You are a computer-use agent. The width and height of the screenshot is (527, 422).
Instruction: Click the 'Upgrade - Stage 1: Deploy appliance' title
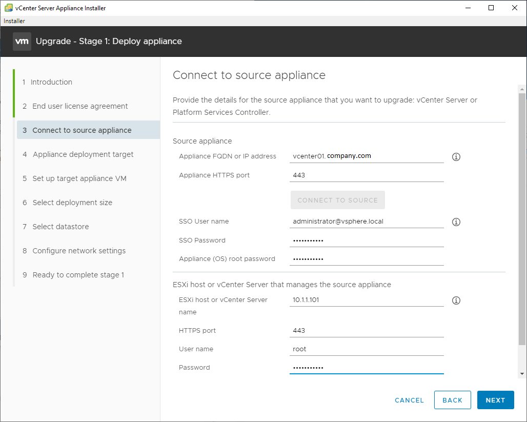[x=109, y=42]
